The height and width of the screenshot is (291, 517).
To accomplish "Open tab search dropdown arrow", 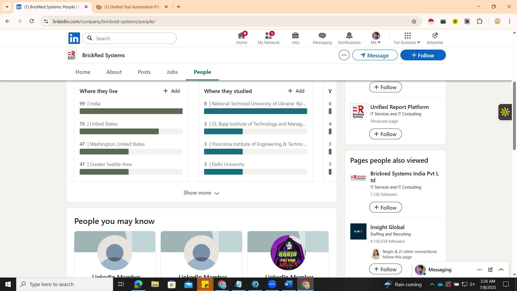I will click(x=7, y=7).
